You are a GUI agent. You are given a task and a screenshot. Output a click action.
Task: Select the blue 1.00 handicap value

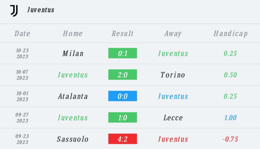[x=231, y=118]
